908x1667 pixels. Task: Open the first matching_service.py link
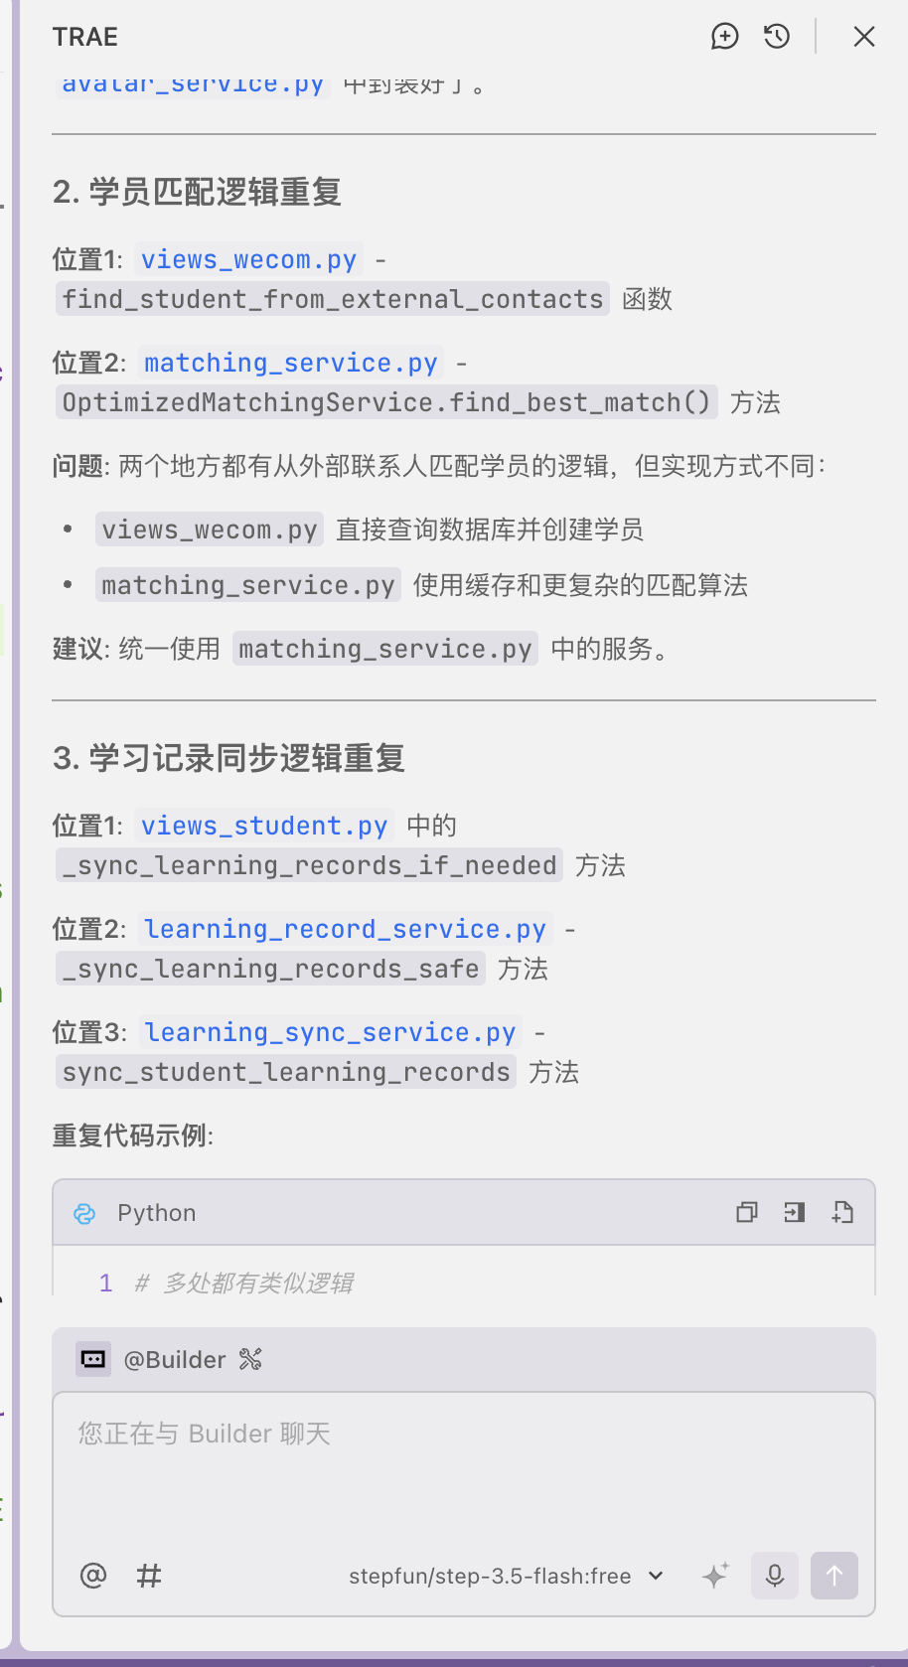(290, 364)
